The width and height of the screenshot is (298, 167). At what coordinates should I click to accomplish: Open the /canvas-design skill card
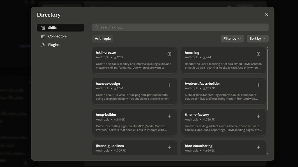click(134, 91)
